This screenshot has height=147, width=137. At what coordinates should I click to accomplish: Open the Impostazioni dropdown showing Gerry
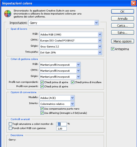point(63,23)
